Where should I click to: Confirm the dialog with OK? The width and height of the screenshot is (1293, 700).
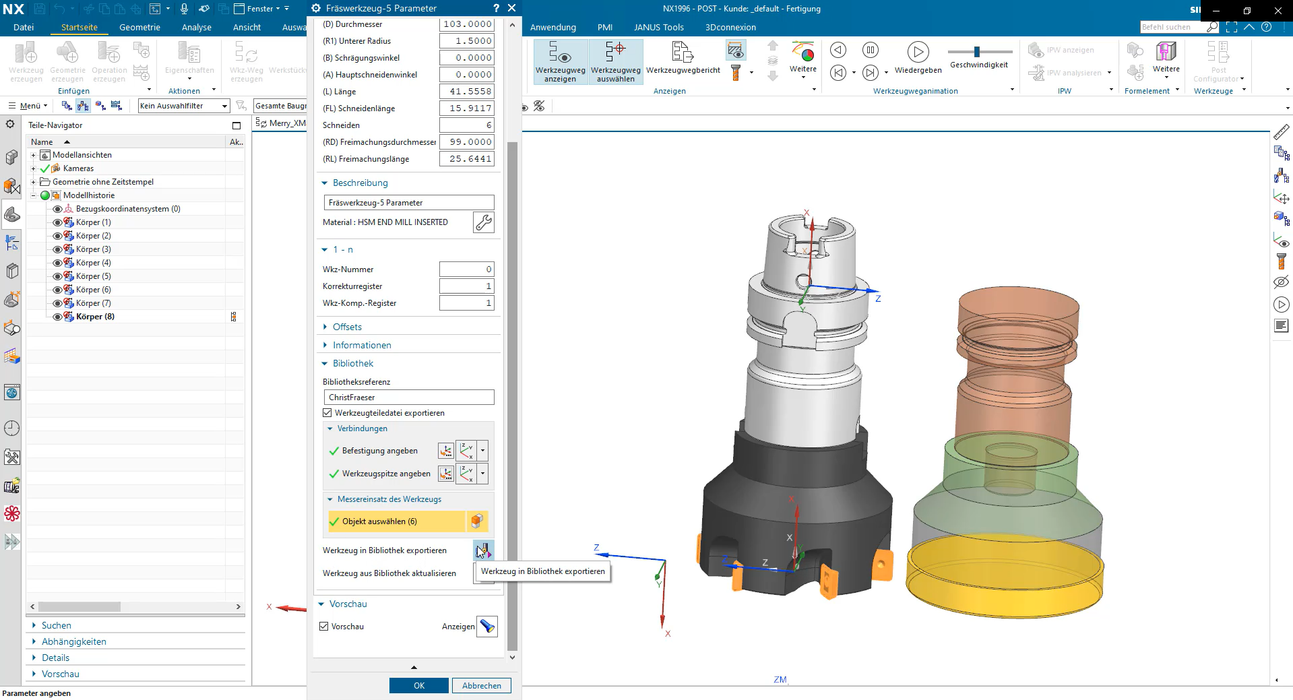[419, 685]
